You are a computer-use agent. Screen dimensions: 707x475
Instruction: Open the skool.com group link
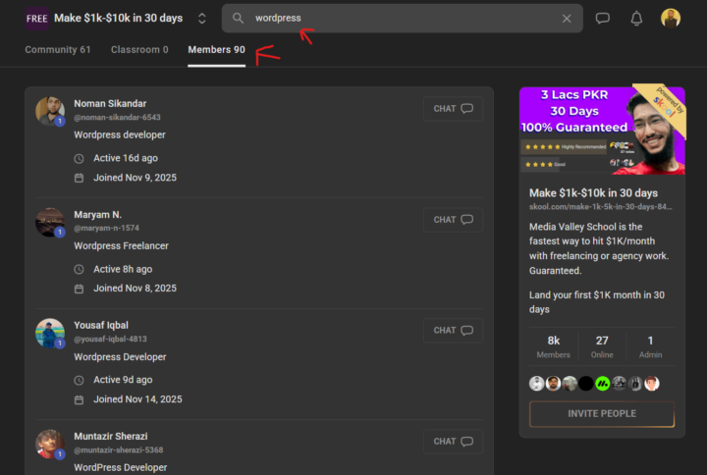[600, 207]
